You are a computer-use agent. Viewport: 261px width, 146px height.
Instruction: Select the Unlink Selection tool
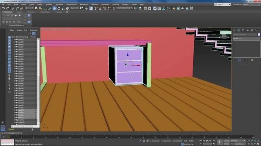pyautogui.click(x=17, y=8)
